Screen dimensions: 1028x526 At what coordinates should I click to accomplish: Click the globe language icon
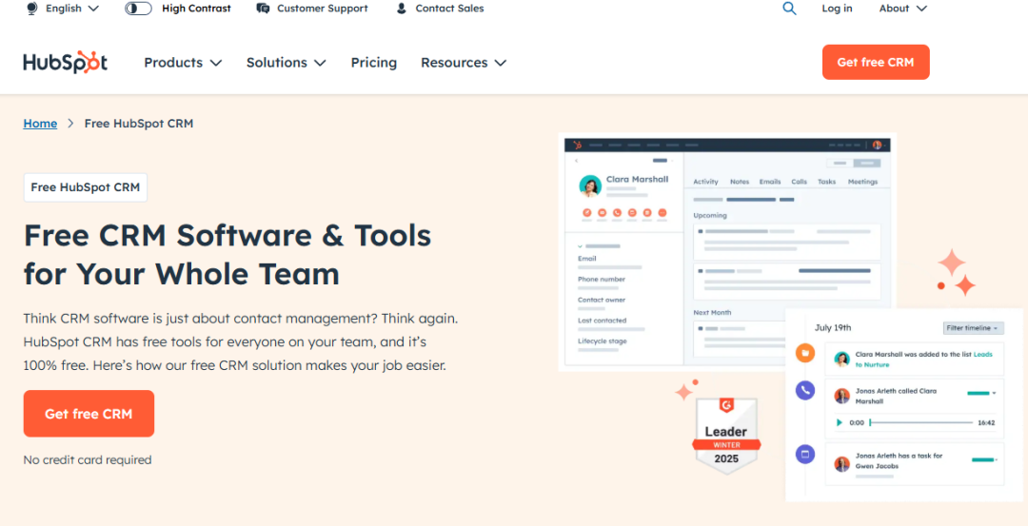click(x=31, y=9)
